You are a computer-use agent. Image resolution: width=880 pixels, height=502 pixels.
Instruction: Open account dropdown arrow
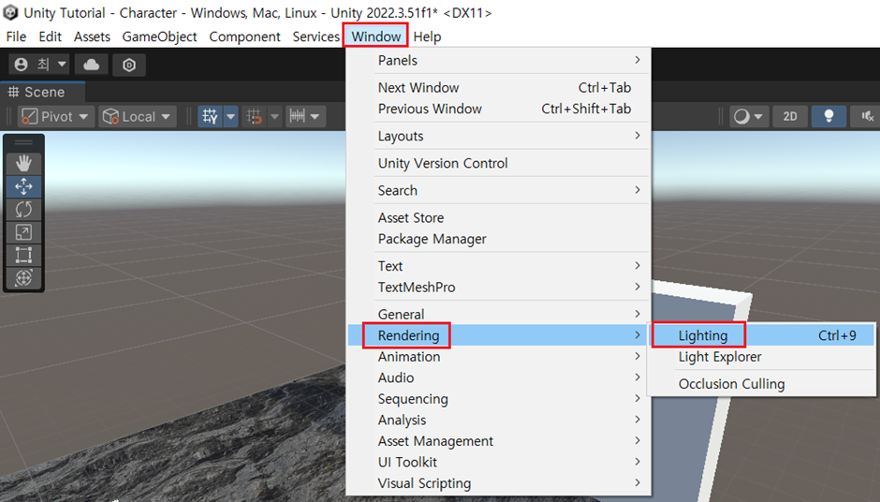(62, 65)
